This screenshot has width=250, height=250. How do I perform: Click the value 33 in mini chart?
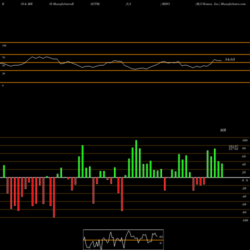161,237
